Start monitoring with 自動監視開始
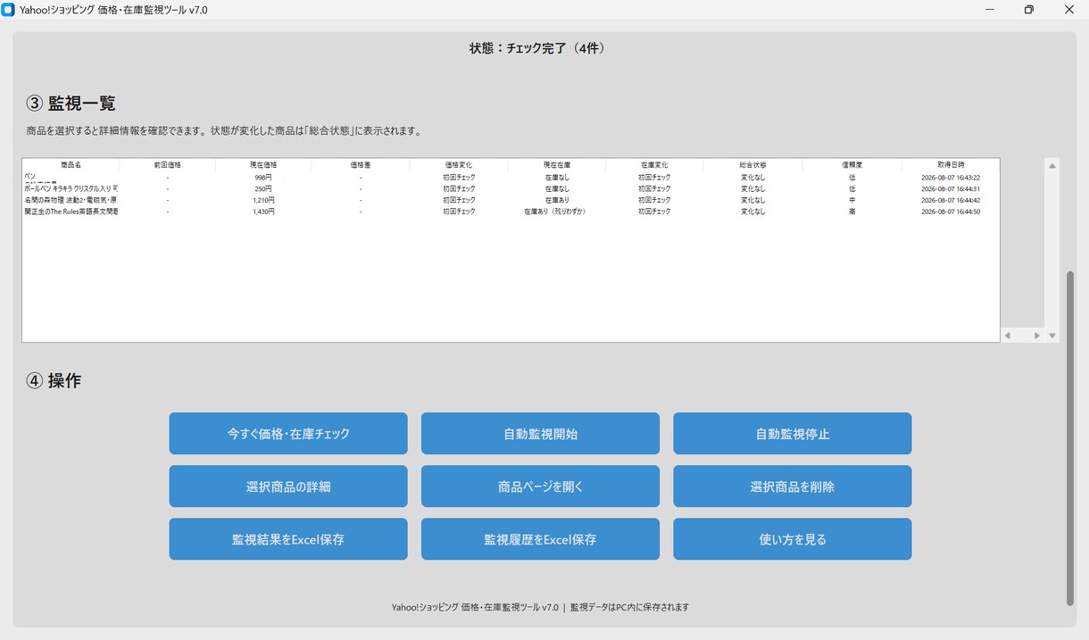Viewport: 1089px width, 640px height. [x=540, y=434]
